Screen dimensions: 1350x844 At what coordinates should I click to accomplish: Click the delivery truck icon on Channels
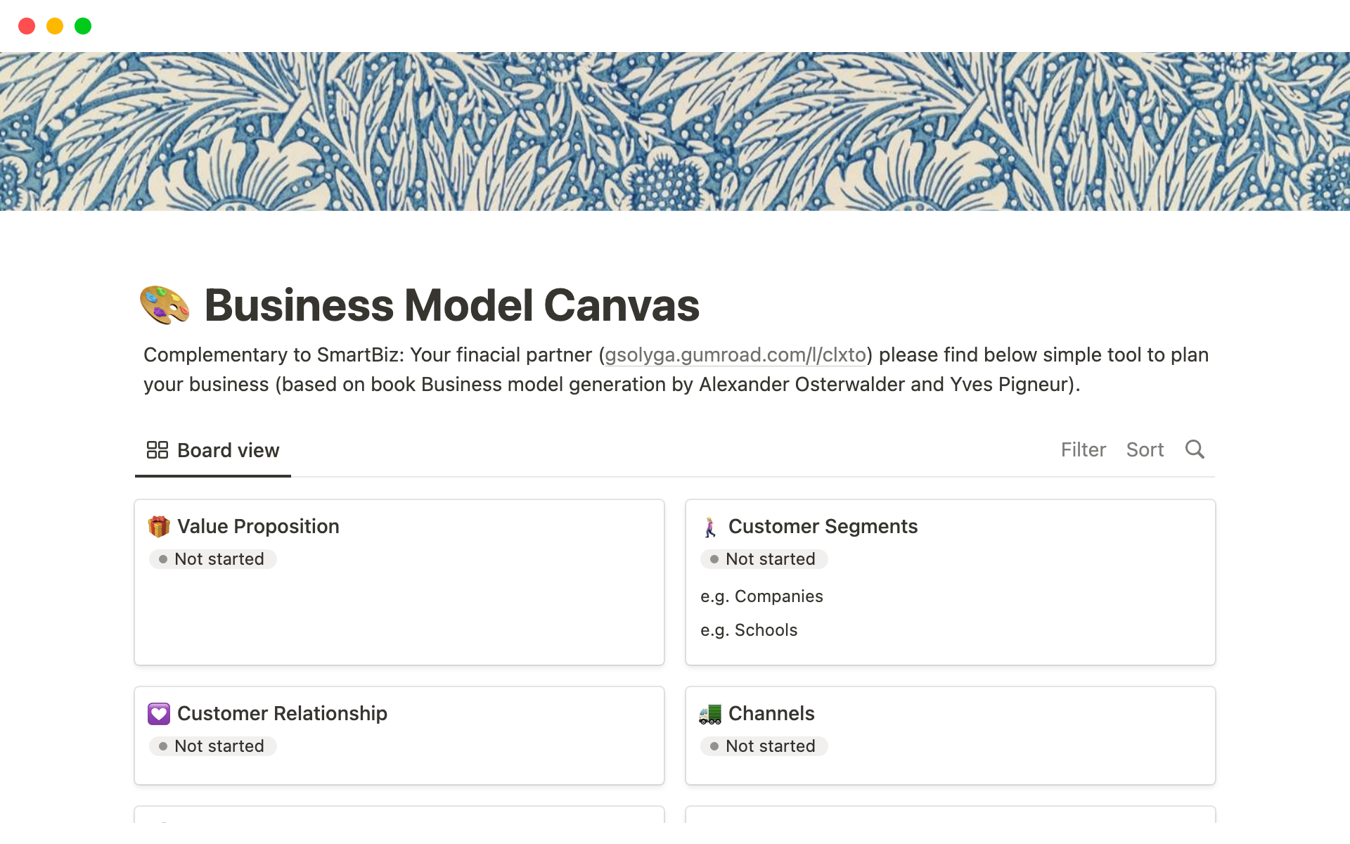tap(710, 713)
